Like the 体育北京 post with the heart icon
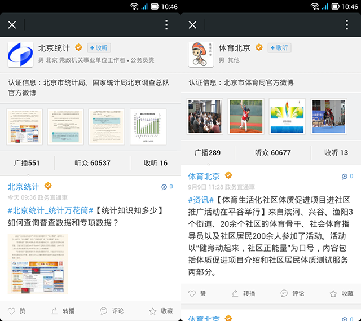361x321 pixels. (197, 293)
